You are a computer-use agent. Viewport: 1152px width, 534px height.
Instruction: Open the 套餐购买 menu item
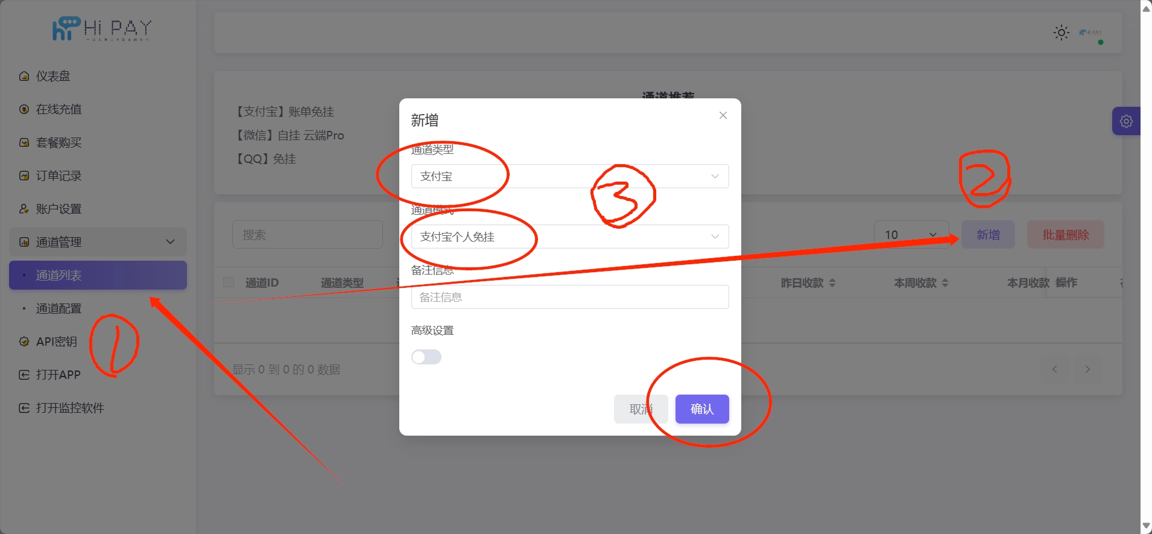pyautogui.click(x=98, y=142)
